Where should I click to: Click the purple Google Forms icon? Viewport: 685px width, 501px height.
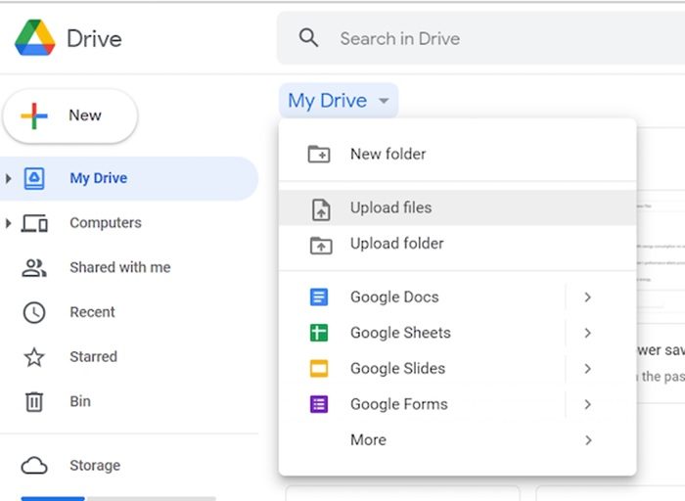pos(319,404)
